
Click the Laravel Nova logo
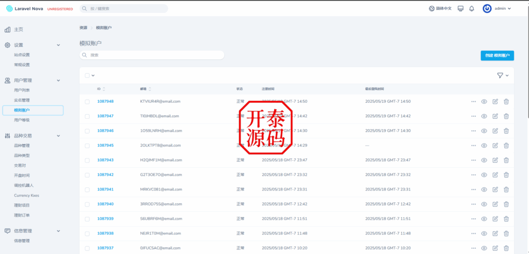coord(25,9)
